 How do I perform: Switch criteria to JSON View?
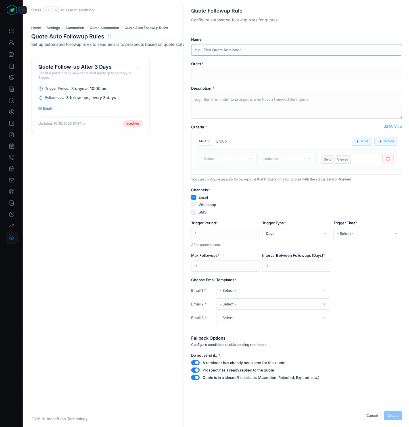click(x=393, y=127)
